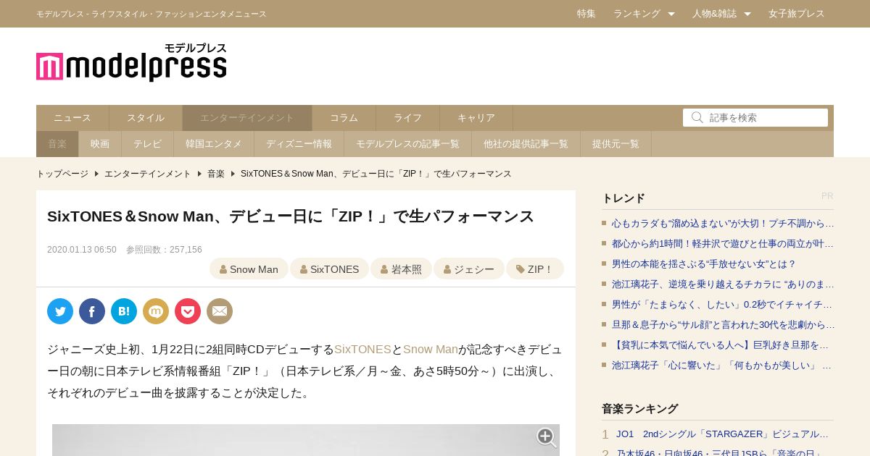Screen dimensions: 870x456
Task: Share article on Facebook
Action: (x=92, y=311)
